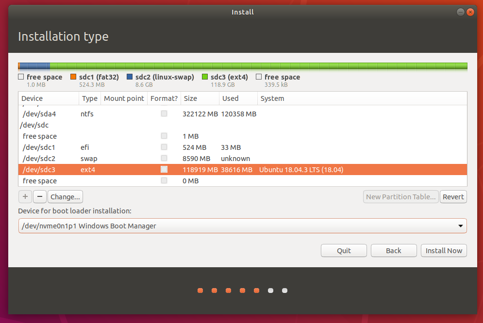Click the green sdc3 ext4 legend swatch
The height and width of the screenshot is (323, 483).
[205, 77]
